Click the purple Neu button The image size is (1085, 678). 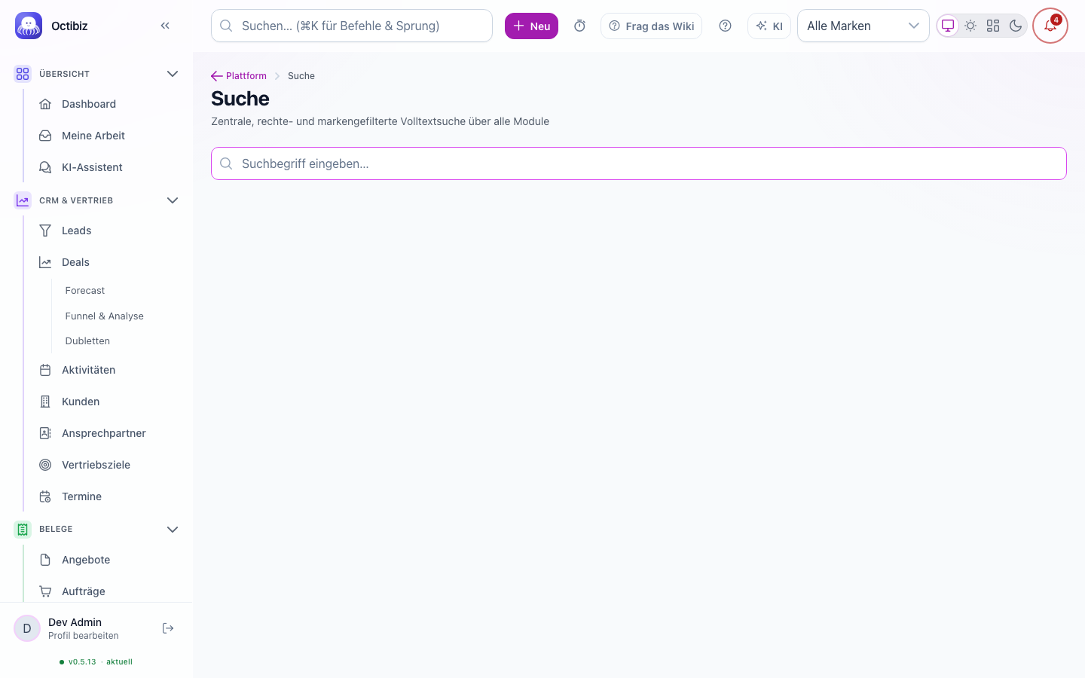pyautogui.click(x=531, y=26)
